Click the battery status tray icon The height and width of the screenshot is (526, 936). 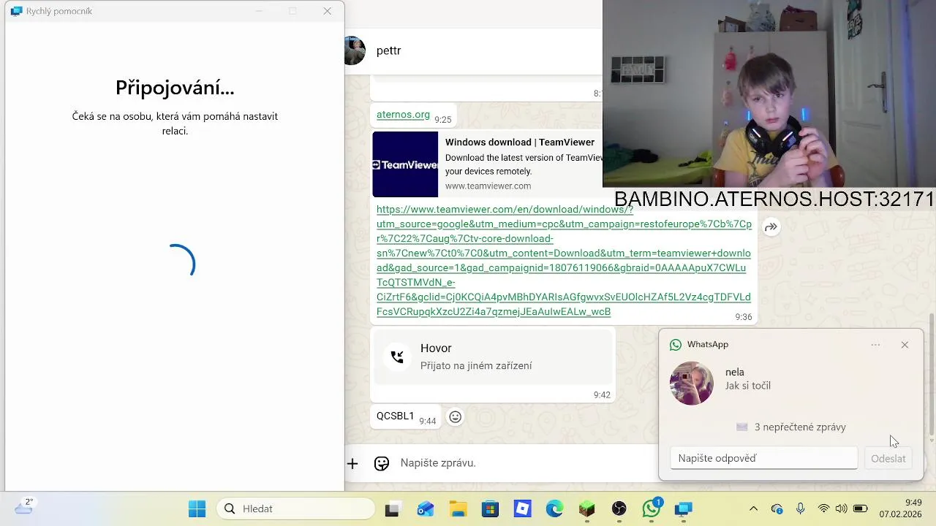tap(860, 508)
